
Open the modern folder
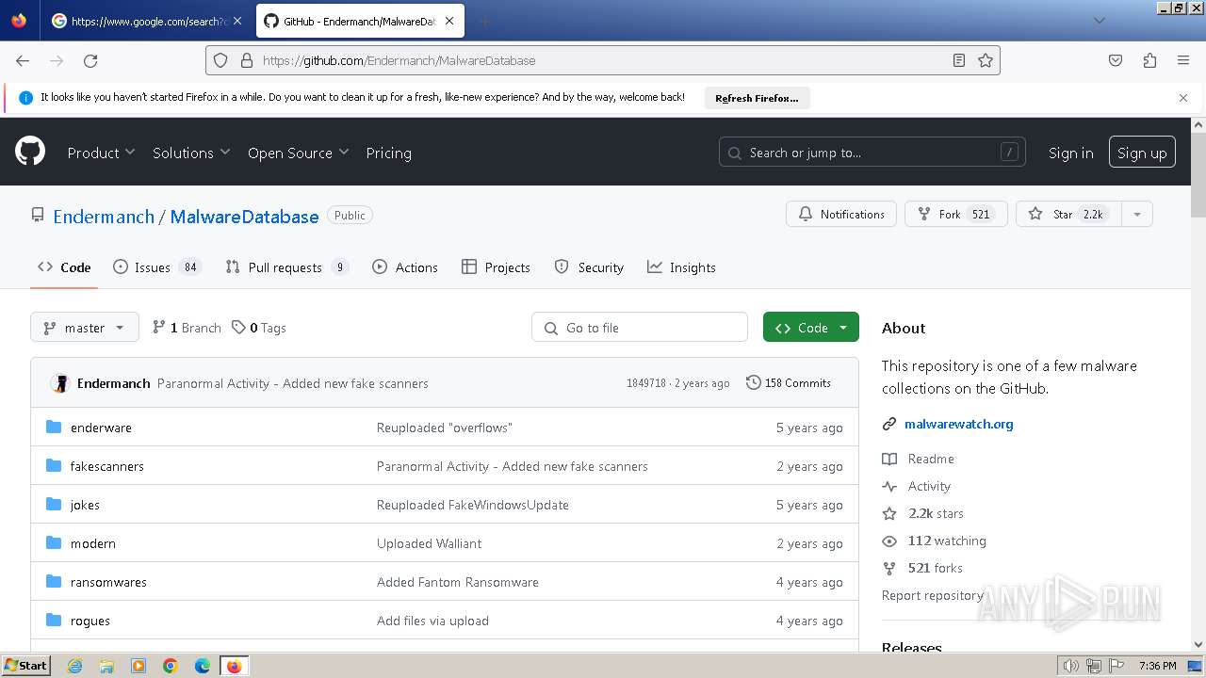93,543
